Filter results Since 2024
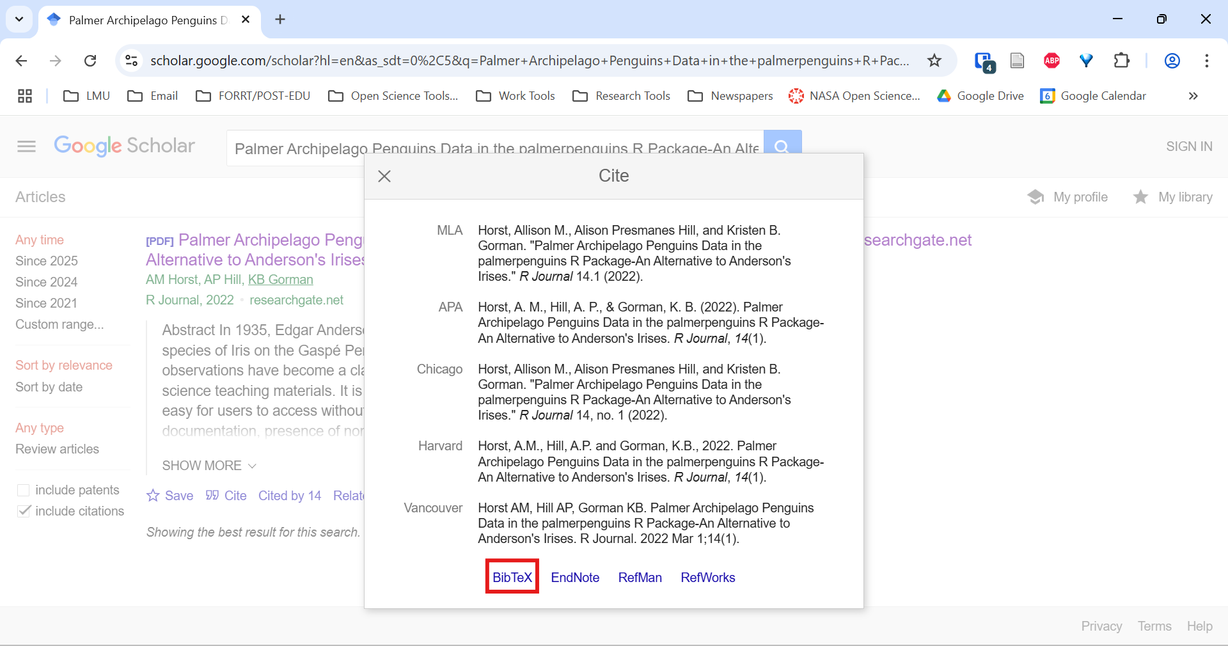 coord(47,282)
